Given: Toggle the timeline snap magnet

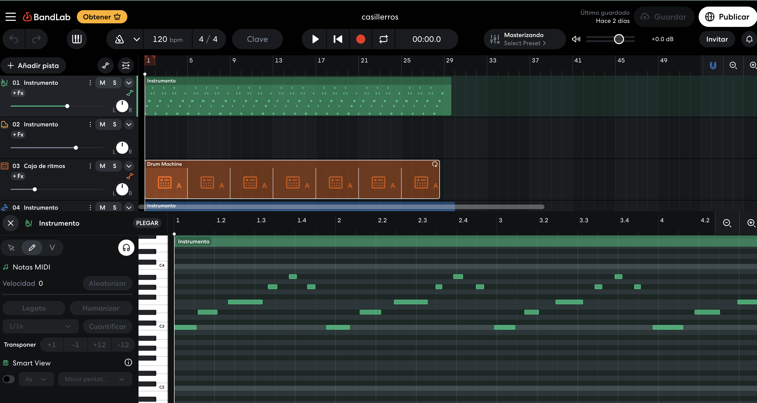Looking at the screenshot, I should click(713, 65).
